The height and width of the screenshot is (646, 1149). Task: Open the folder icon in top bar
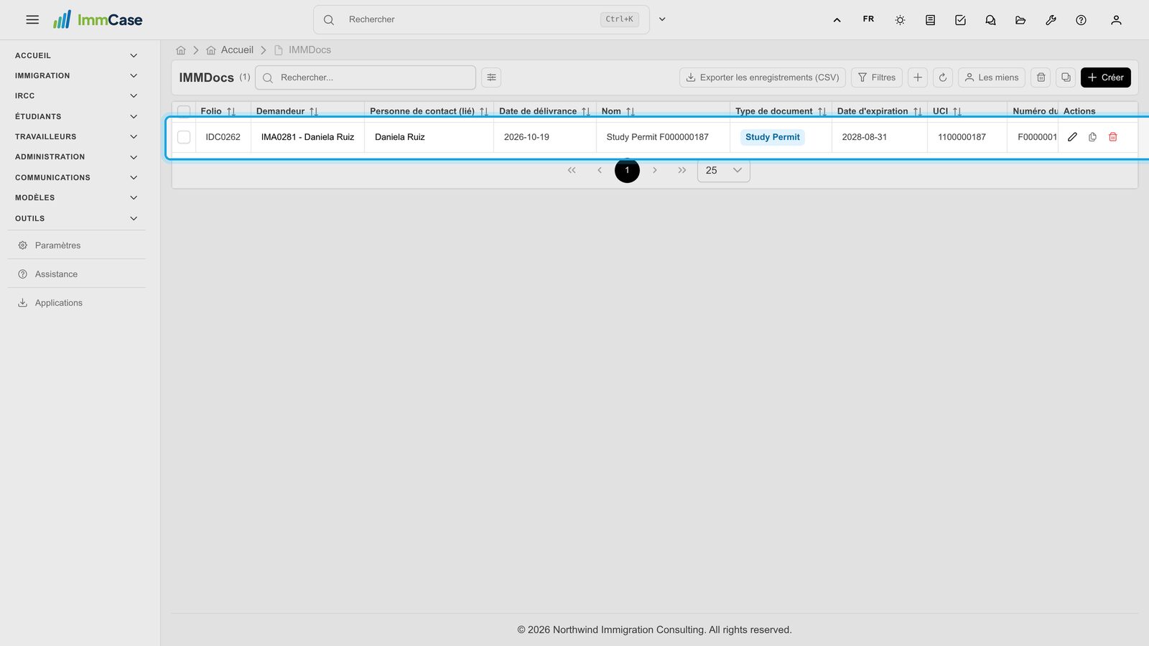(1020, 20)
